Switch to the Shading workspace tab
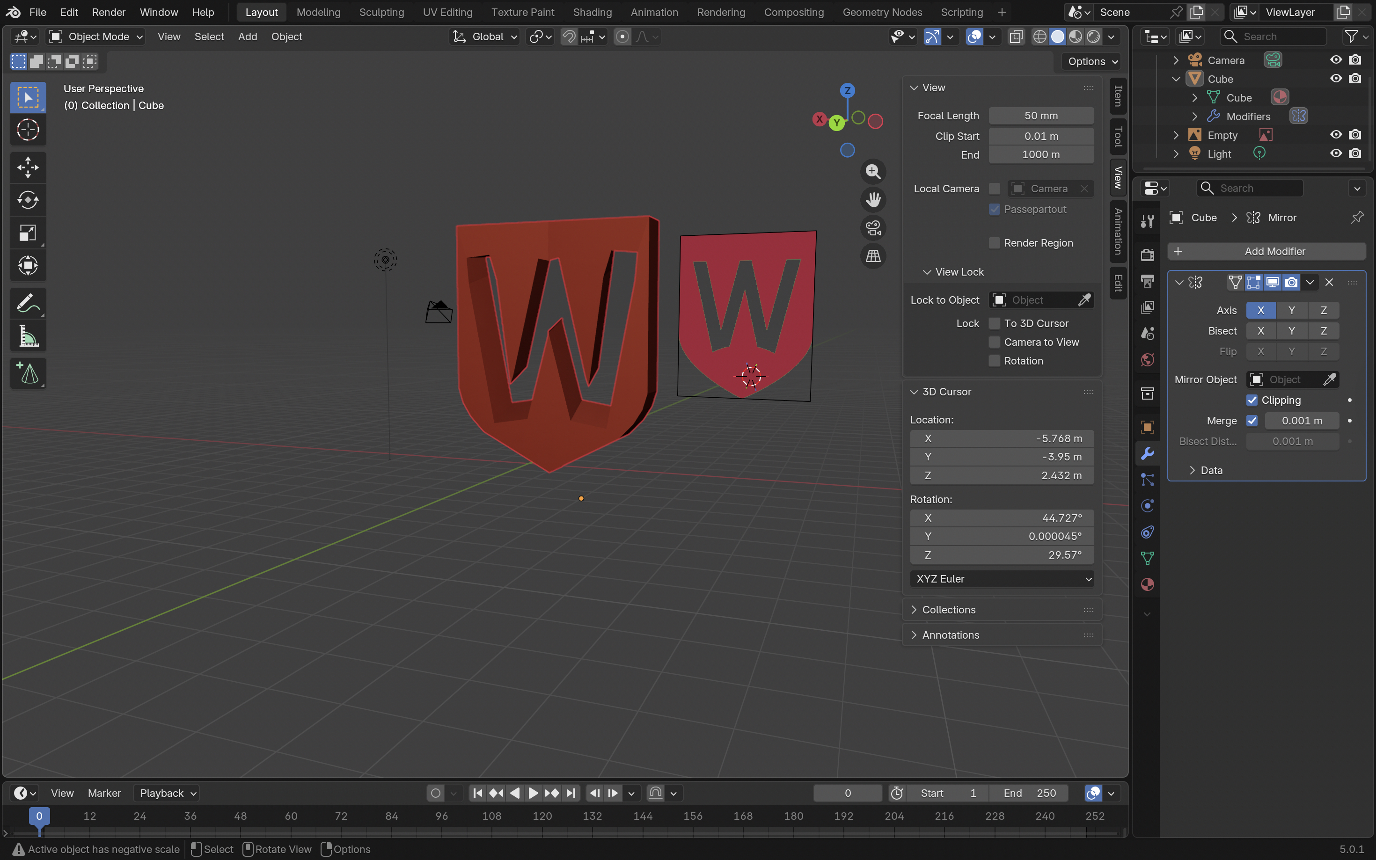This screenshot has width=1376, height=860. click(x=592, y=12)
